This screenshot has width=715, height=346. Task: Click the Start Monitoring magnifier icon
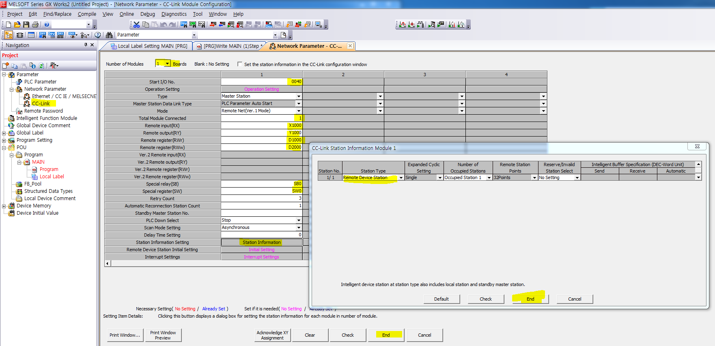click(231, 25)
